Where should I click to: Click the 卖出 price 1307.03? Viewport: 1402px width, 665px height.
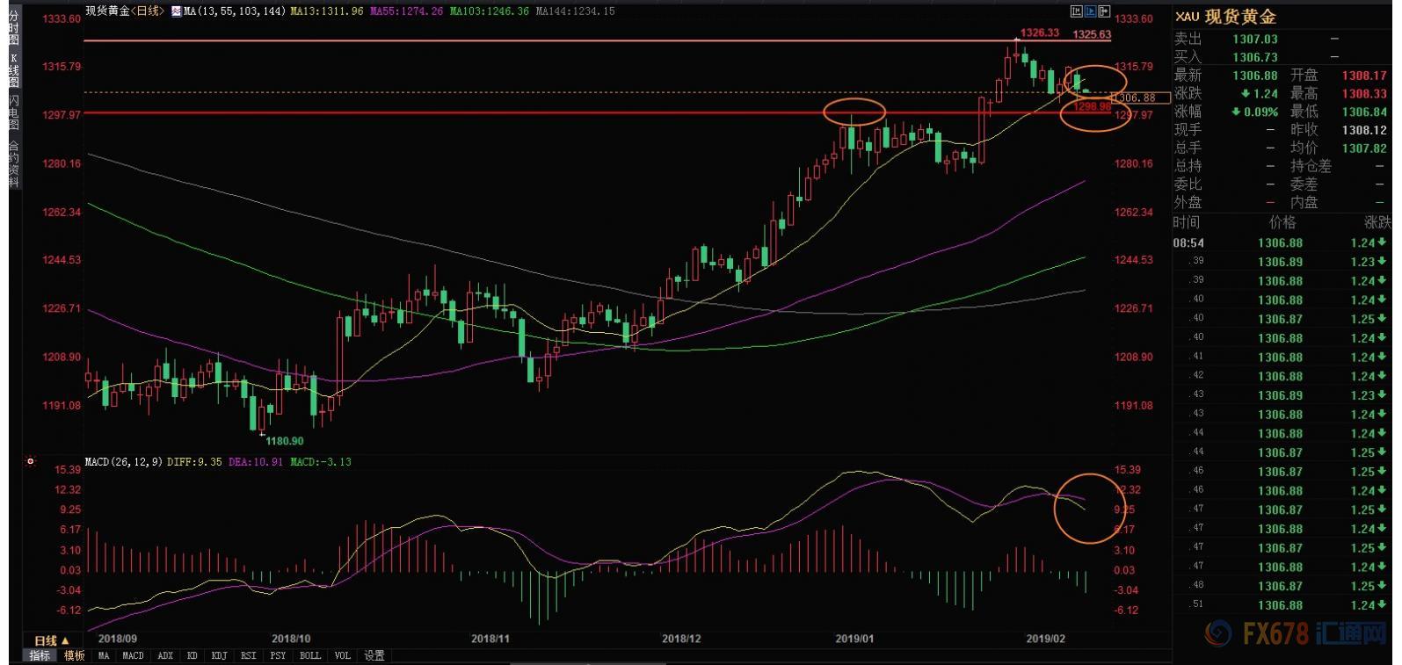[x=1255, y=39]
